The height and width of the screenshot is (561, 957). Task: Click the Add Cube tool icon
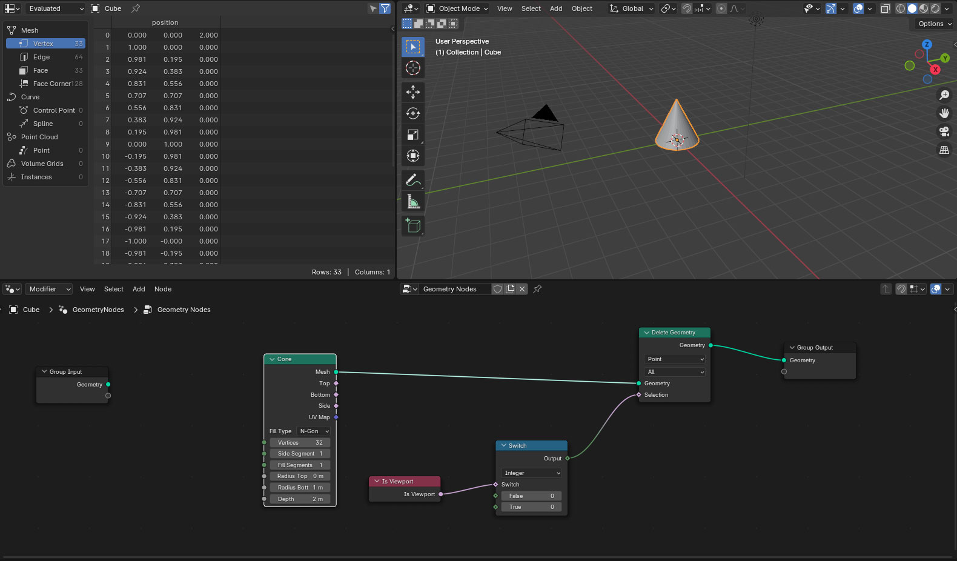tap(413, 225)
